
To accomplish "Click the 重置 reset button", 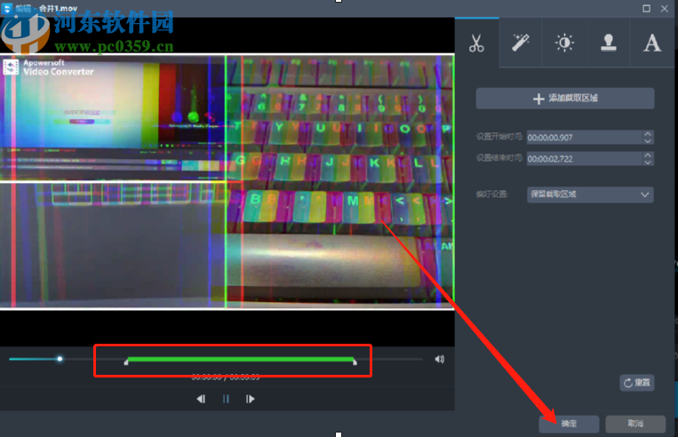I will (x=637, y=383).
